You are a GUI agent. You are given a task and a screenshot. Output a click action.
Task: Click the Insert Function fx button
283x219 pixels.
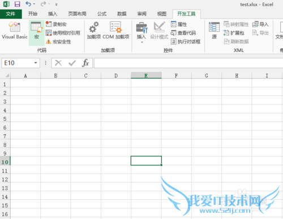tap(85, 63)
